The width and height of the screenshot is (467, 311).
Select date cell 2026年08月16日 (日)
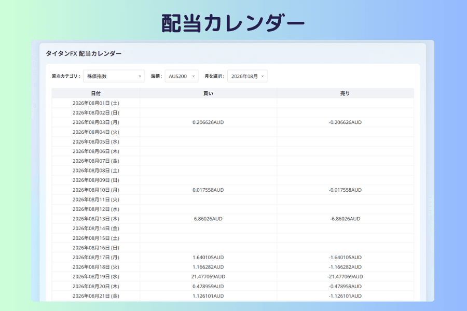pos(96,248)
